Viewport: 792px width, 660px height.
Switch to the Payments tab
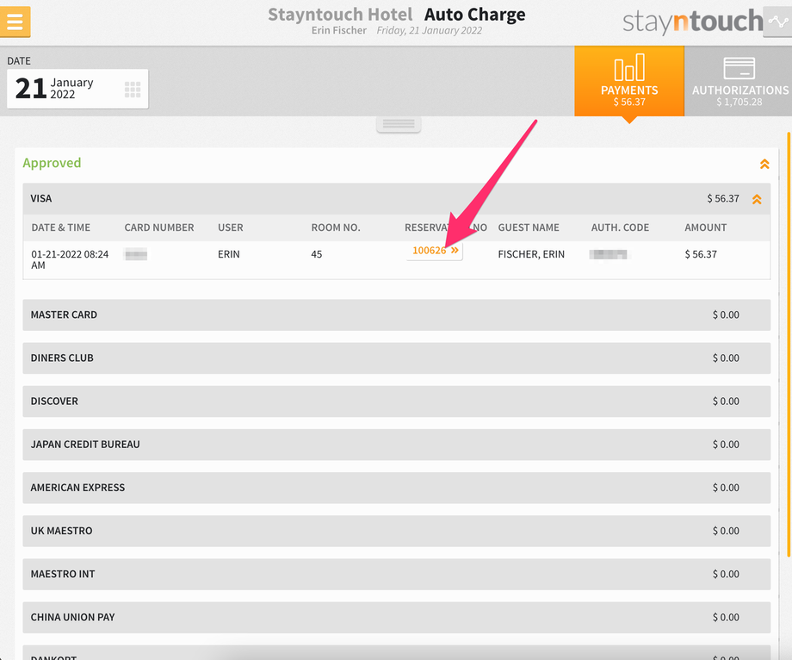(628, 81)
